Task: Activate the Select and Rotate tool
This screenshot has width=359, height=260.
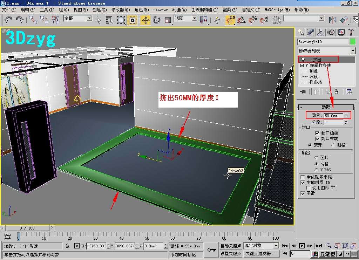Action: click(157, 20)
